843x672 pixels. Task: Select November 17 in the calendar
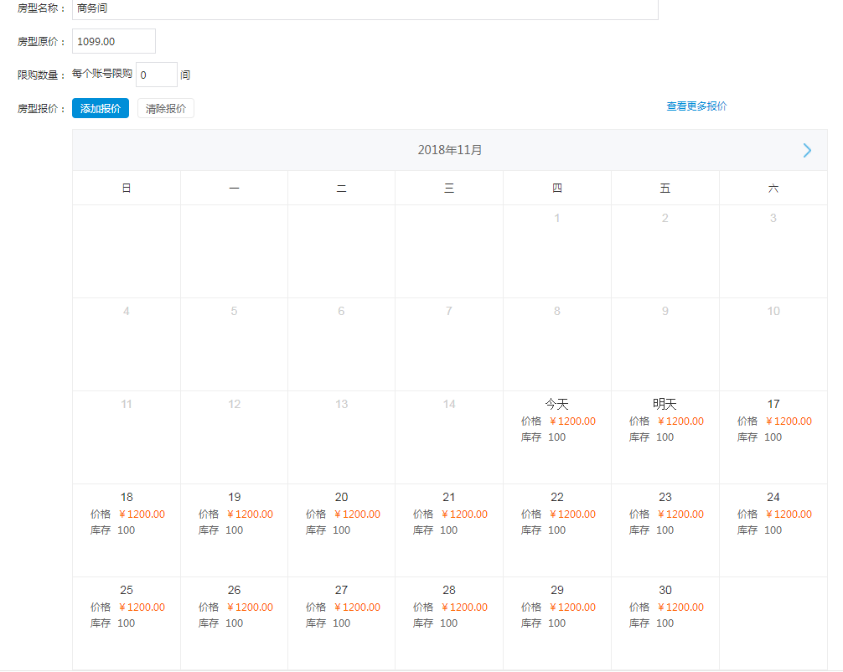click(x=773, y=436)
